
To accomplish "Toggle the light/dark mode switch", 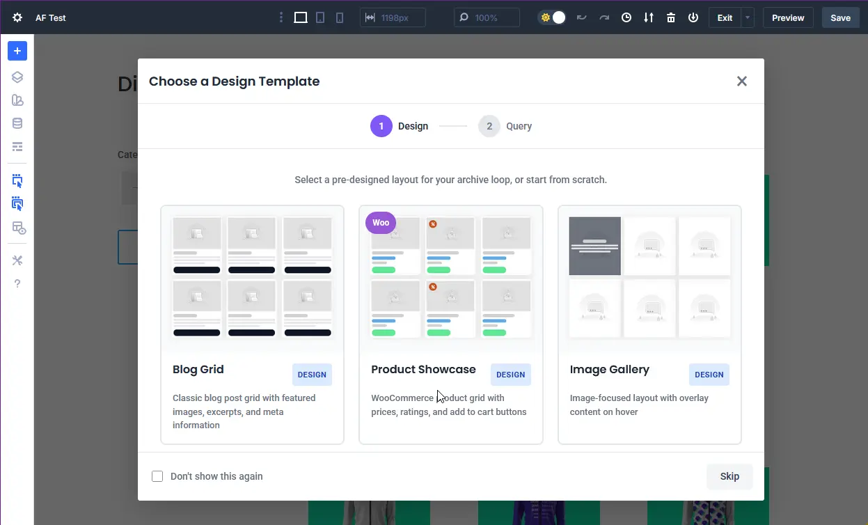I will [552, 17].
